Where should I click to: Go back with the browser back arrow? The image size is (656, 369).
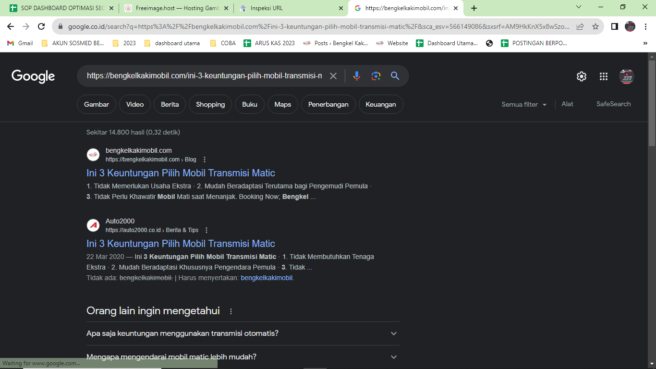point(11,26)
